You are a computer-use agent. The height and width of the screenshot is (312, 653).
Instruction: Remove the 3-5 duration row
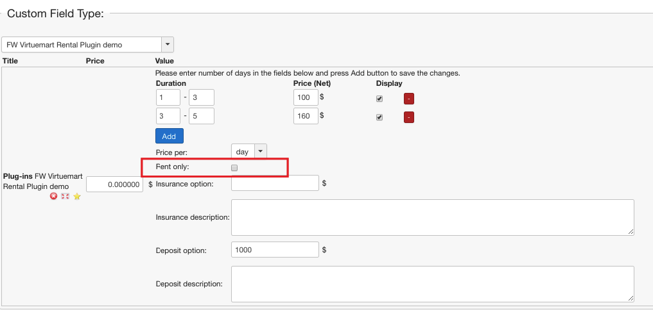point(409,117)
